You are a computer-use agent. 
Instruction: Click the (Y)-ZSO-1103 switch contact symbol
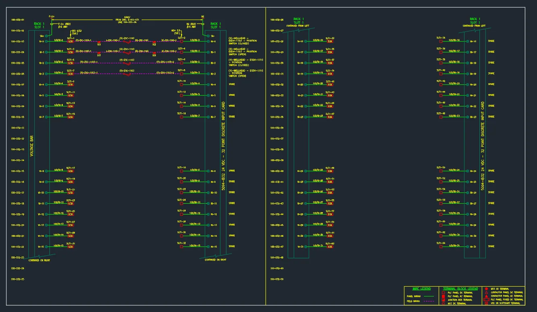pos(126,73)
